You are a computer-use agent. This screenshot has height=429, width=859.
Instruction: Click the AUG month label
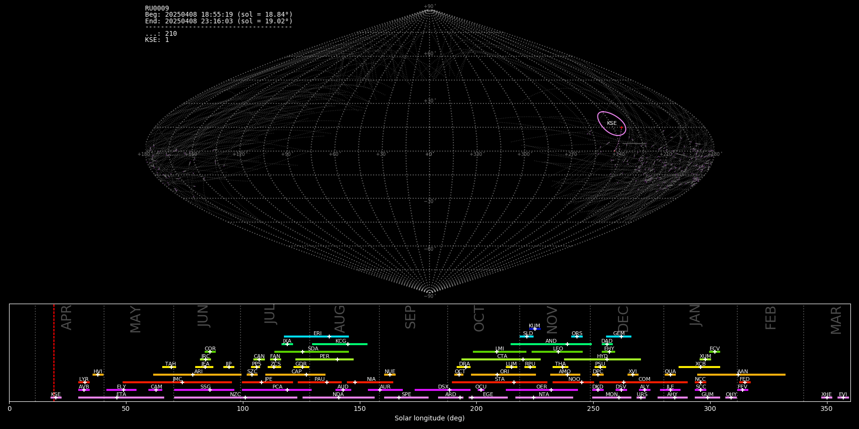point(339,319)
